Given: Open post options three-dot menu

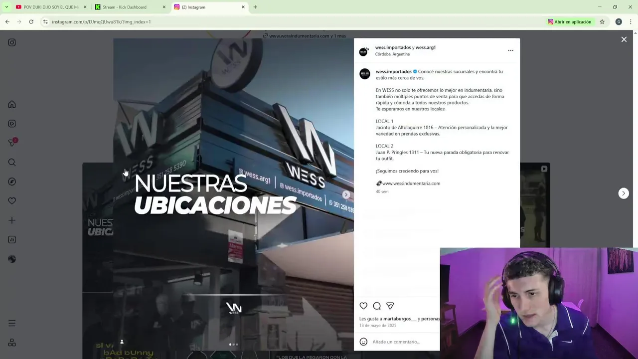Looking at the screenshot, I should click(x=510, y=50).
